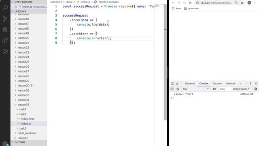Open the index.js:5 source link
Image resolution: width=259 pixels, height=146 pixels.
[x=246, y=94]
